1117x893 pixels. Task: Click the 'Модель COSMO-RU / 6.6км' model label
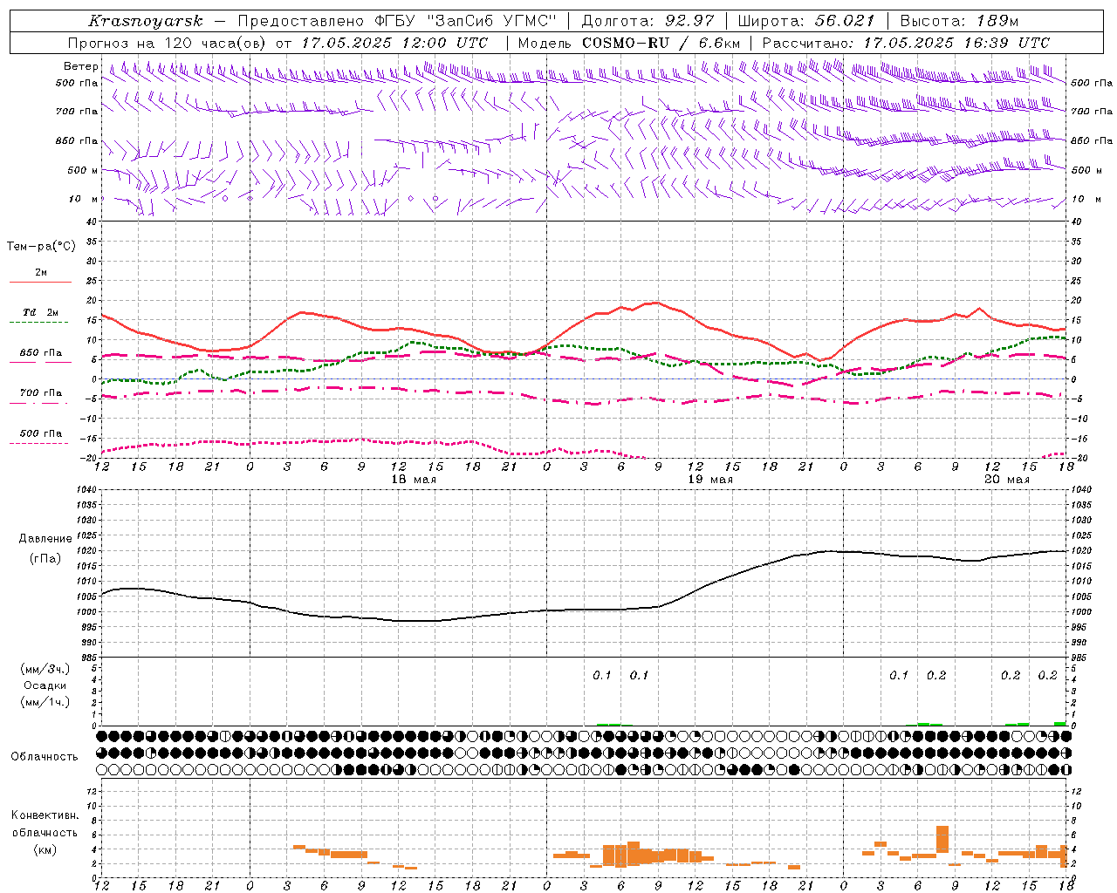(x=629, y=43)
